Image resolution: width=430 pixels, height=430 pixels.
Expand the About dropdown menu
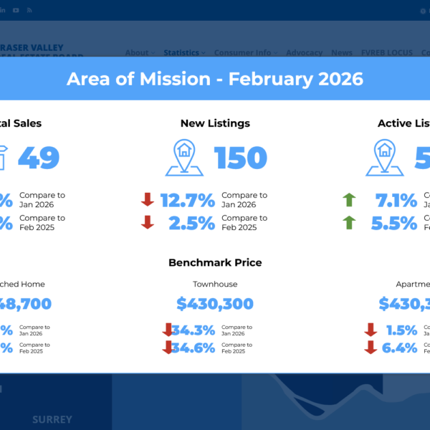pos(139,52)
